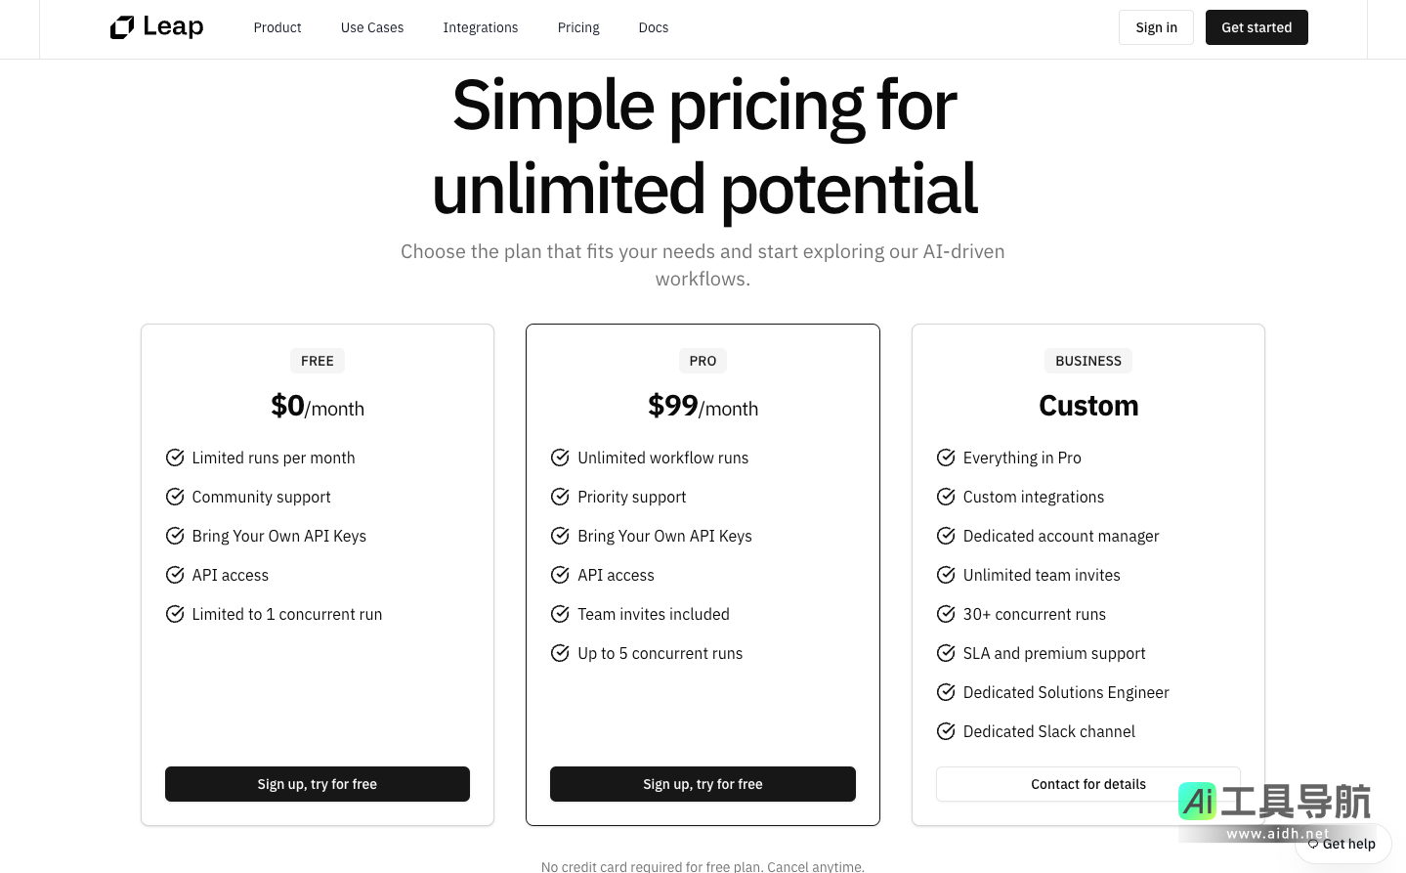Click the Leap logo icon
The width and height of the screenshot is (1406, 873).
[x=122, y=27]
